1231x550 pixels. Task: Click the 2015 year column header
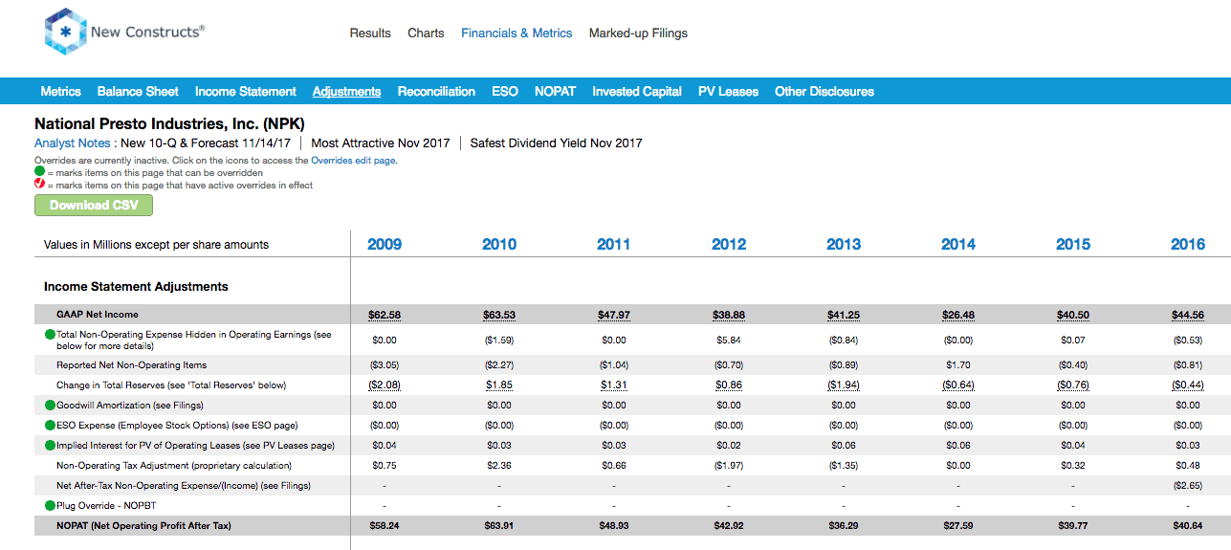pyautogui.click(x=1073, y=245)
